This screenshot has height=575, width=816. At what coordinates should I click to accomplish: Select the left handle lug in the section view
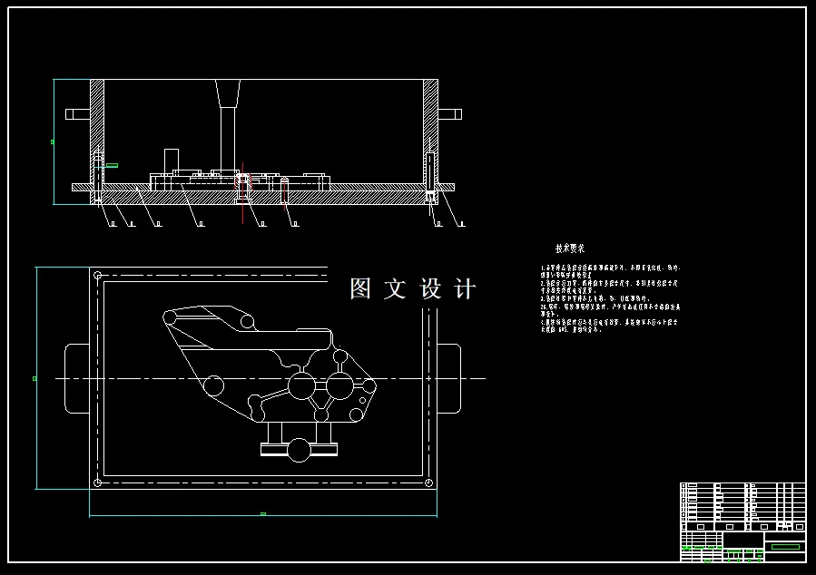click(77, 114)
